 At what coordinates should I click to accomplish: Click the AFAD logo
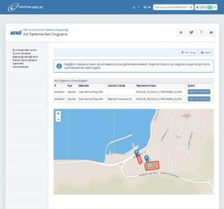[16, 33]
